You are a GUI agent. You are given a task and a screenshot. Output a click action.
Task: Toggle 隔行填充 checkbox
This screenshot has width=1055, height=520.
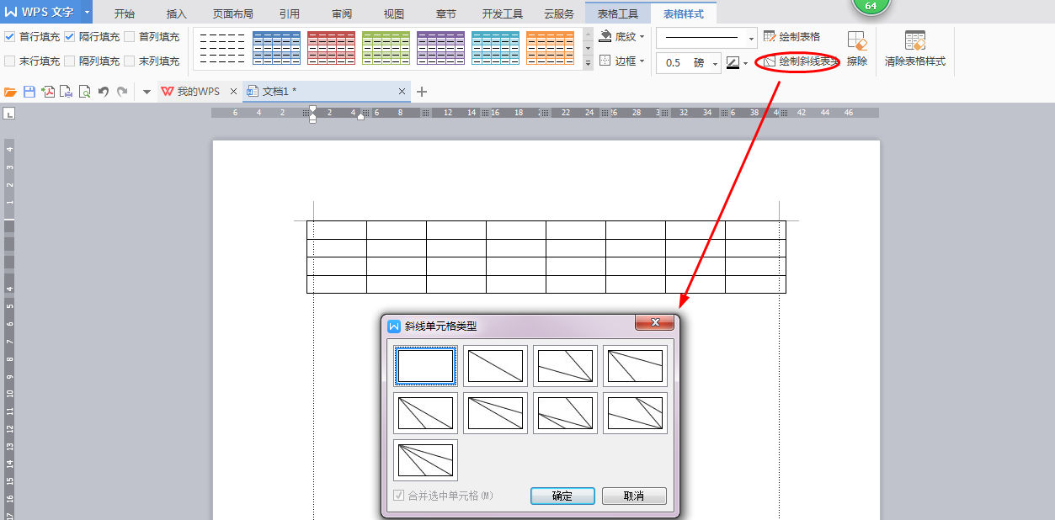point(69,37)
